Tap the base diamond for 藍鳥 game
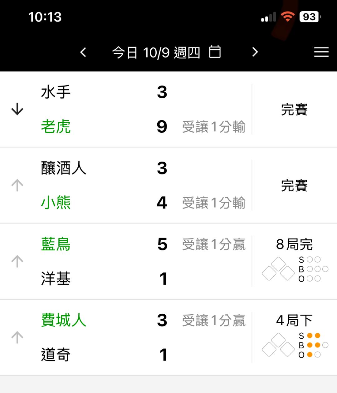Viewport: 337px width, 393px height. click(278, 269)
